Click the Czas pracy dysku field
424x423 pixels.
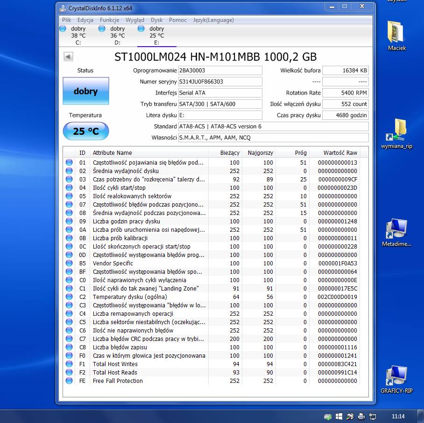(x=345, y=115)
